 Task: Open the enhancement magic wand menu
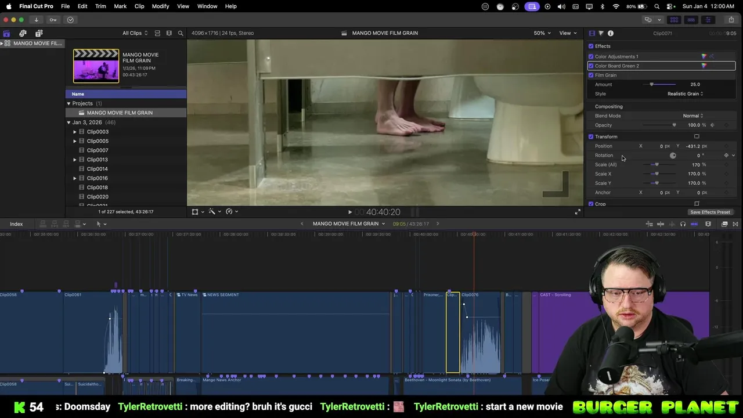tap(214, 212)
